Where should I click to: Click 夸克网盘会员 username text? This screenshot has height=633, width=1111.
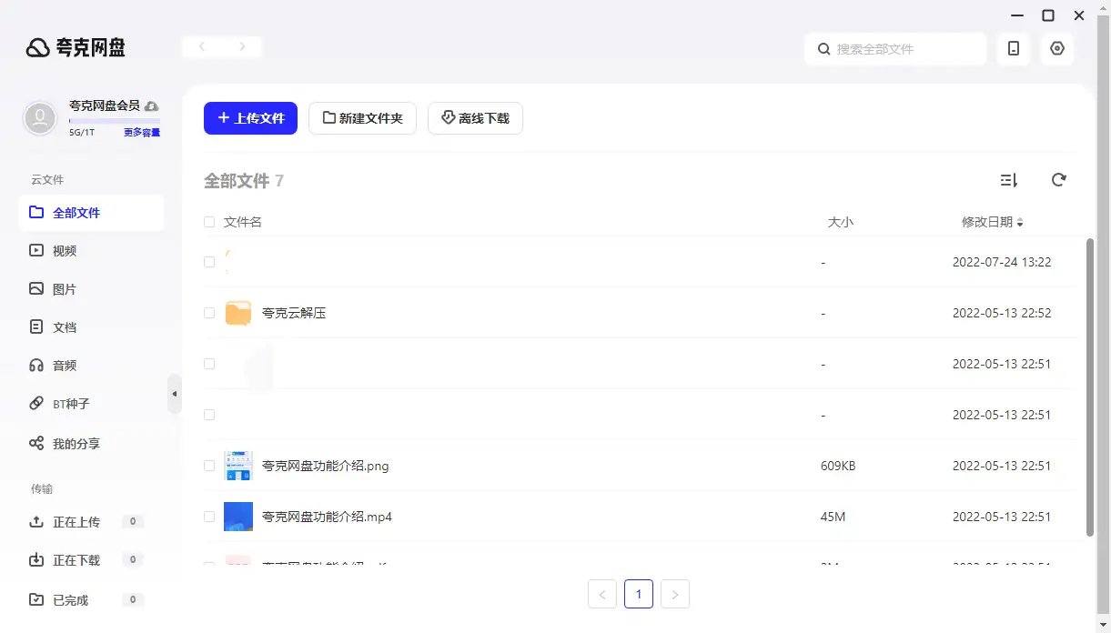tap(105, 105)
